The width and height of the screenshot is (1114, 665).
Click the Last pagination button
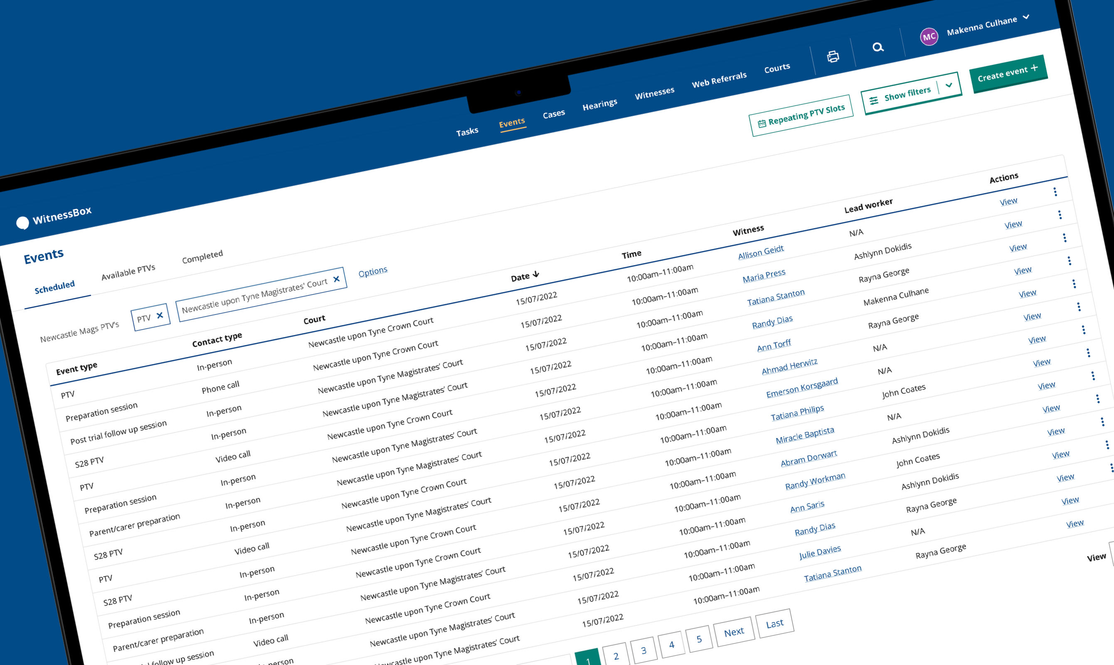point(774,623)
